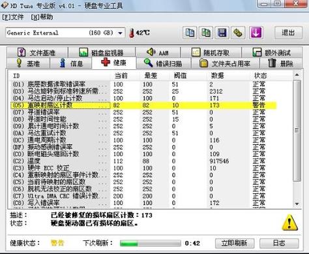The width and height of the screenshot is (309, 254).
Task: Click the purple download arrow icon
Action: [x=256, y=33]
